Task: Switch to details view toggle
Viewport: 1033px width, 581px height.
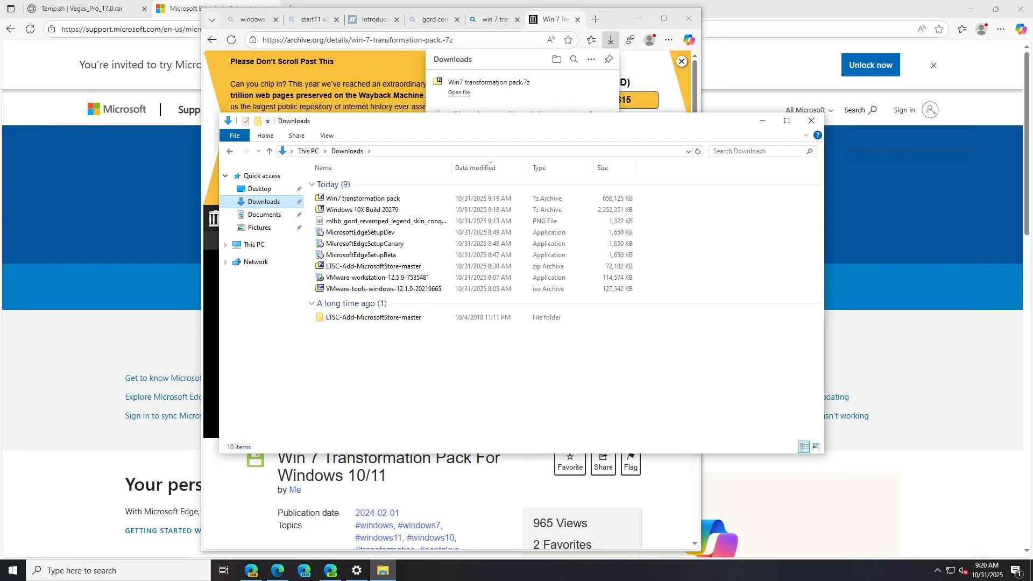Action: (x=803, y=447)
